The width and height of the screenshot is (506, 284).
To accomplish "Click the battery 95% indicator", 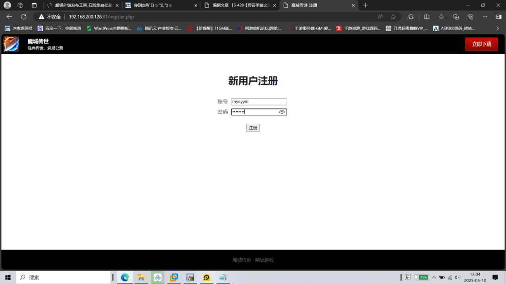I will [422, 277].
